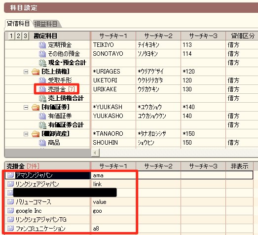Click the level 3 outline button
The width and height of the screenshot is (258, 235).
click(x=25, y=36)
